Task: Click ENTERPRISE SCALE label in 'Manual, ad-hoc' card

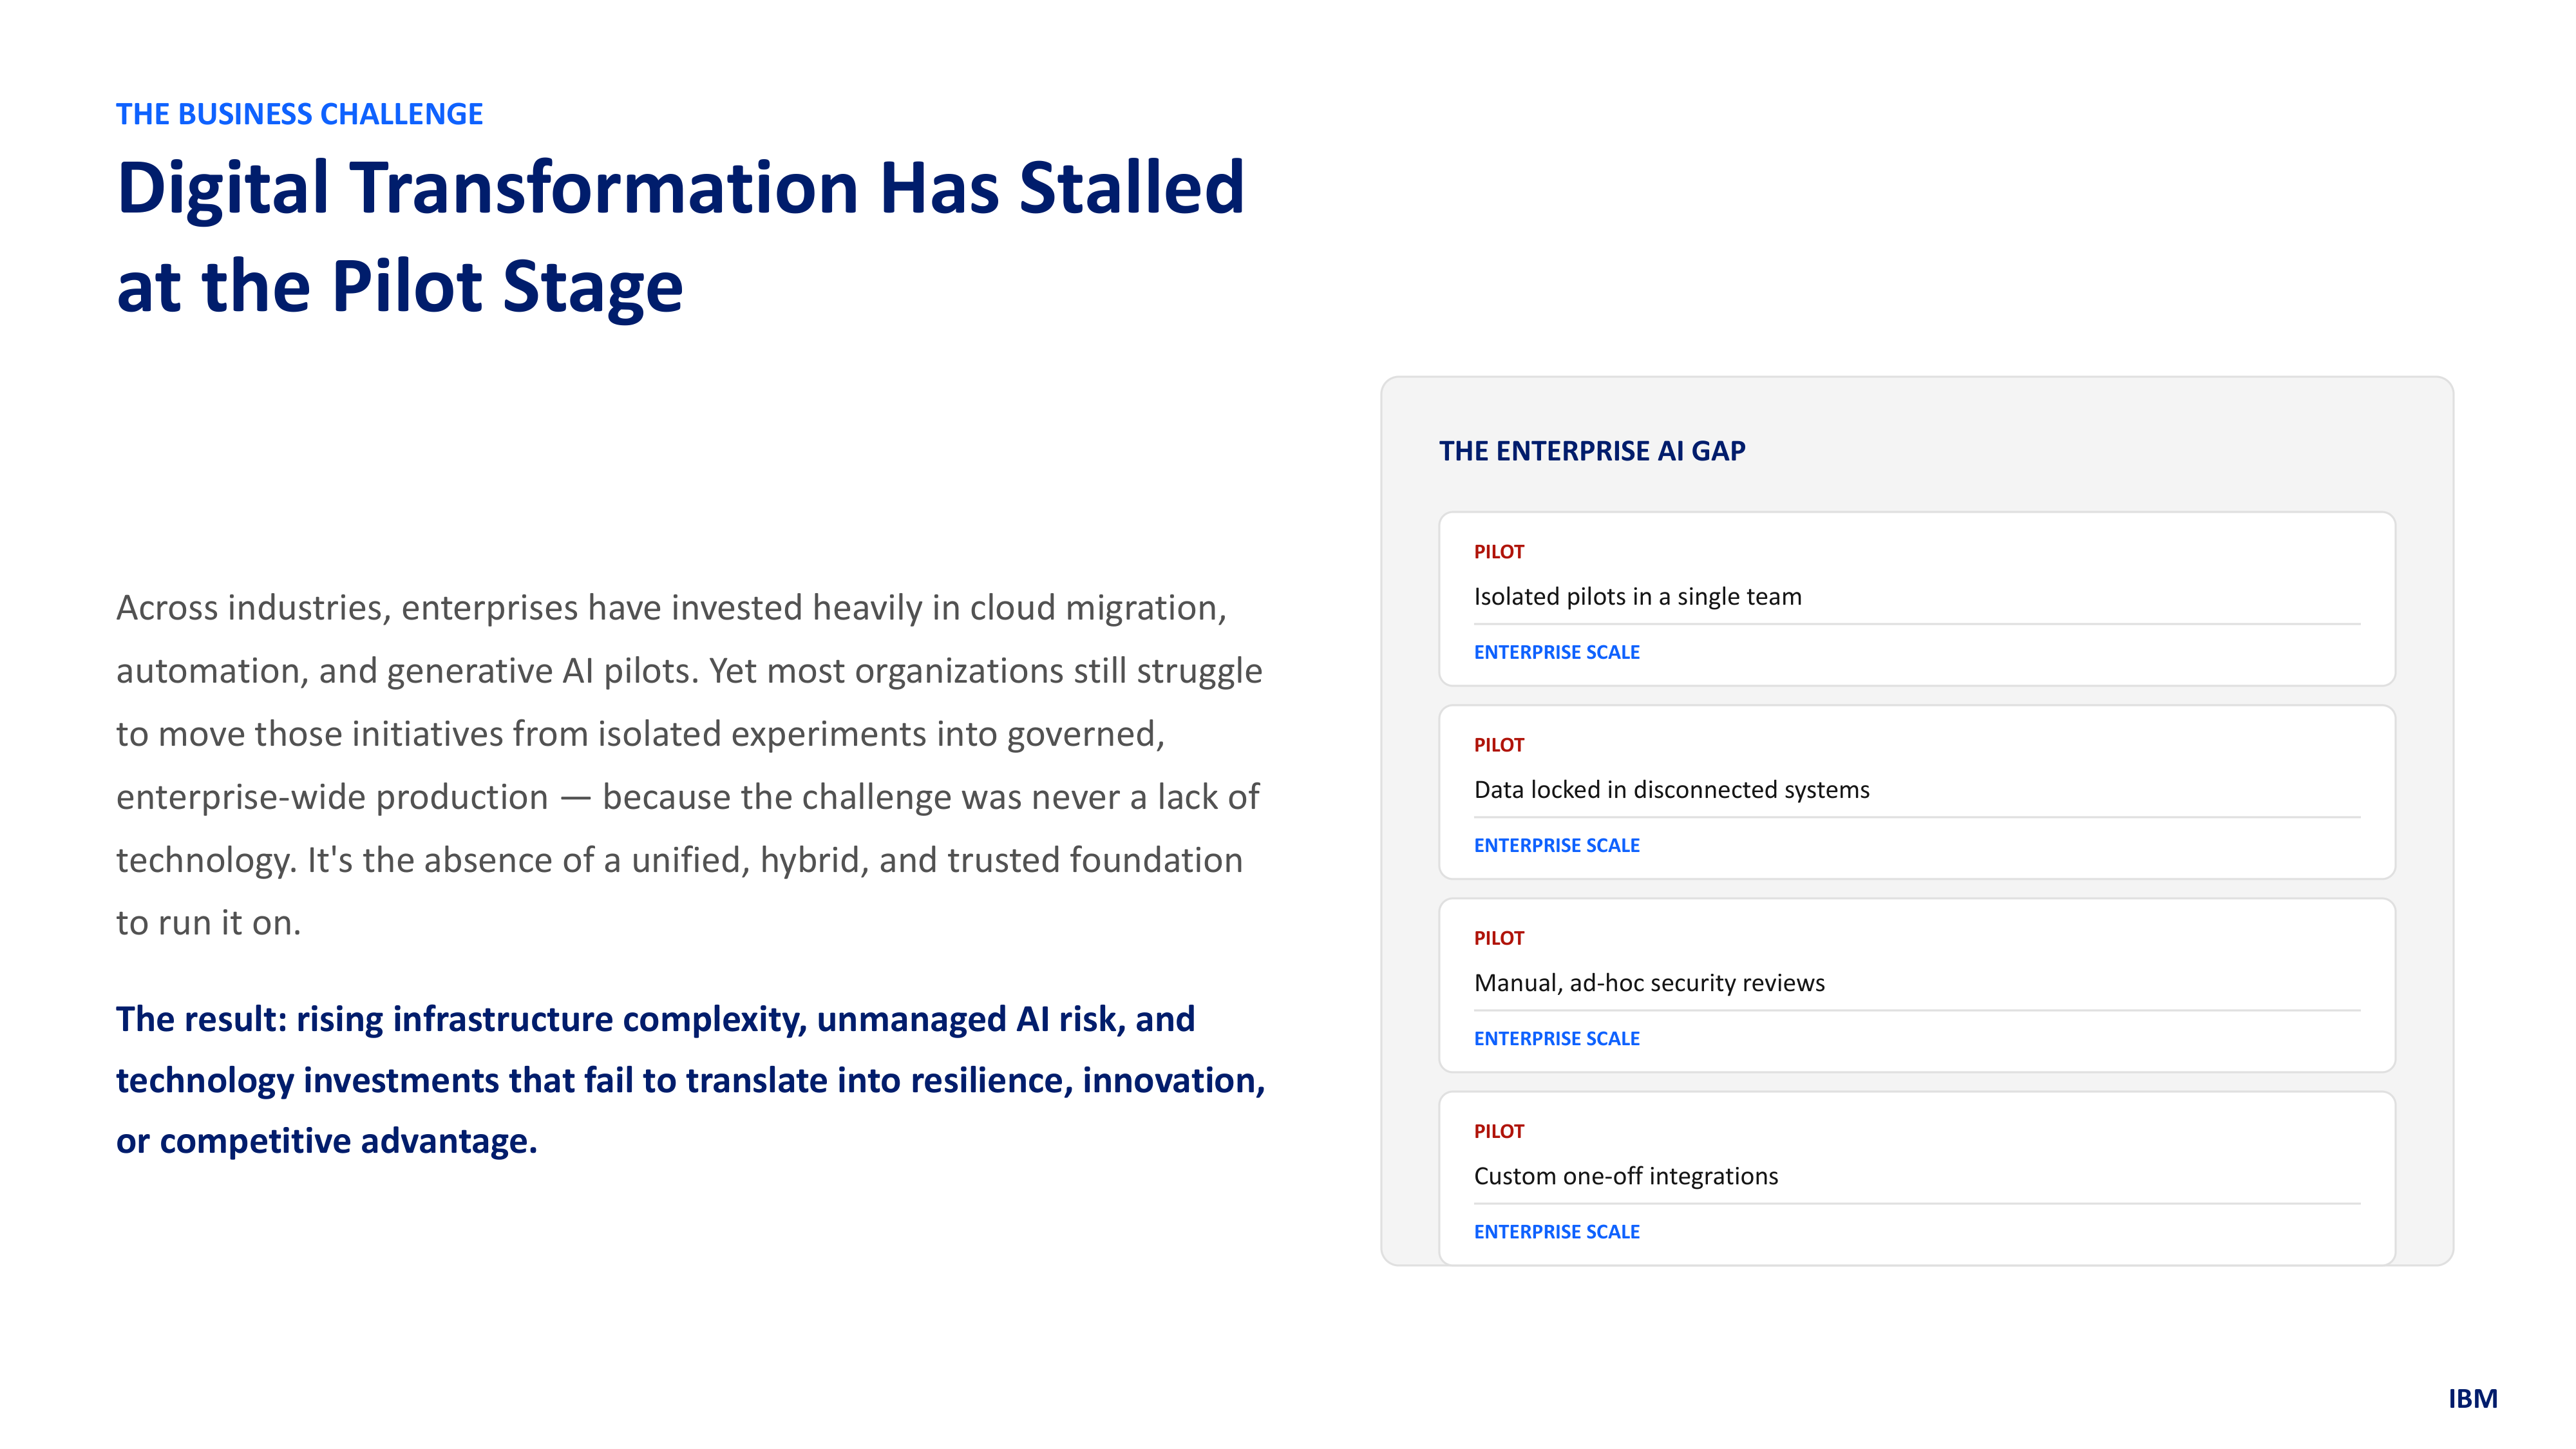Action: [1557, 1038]
